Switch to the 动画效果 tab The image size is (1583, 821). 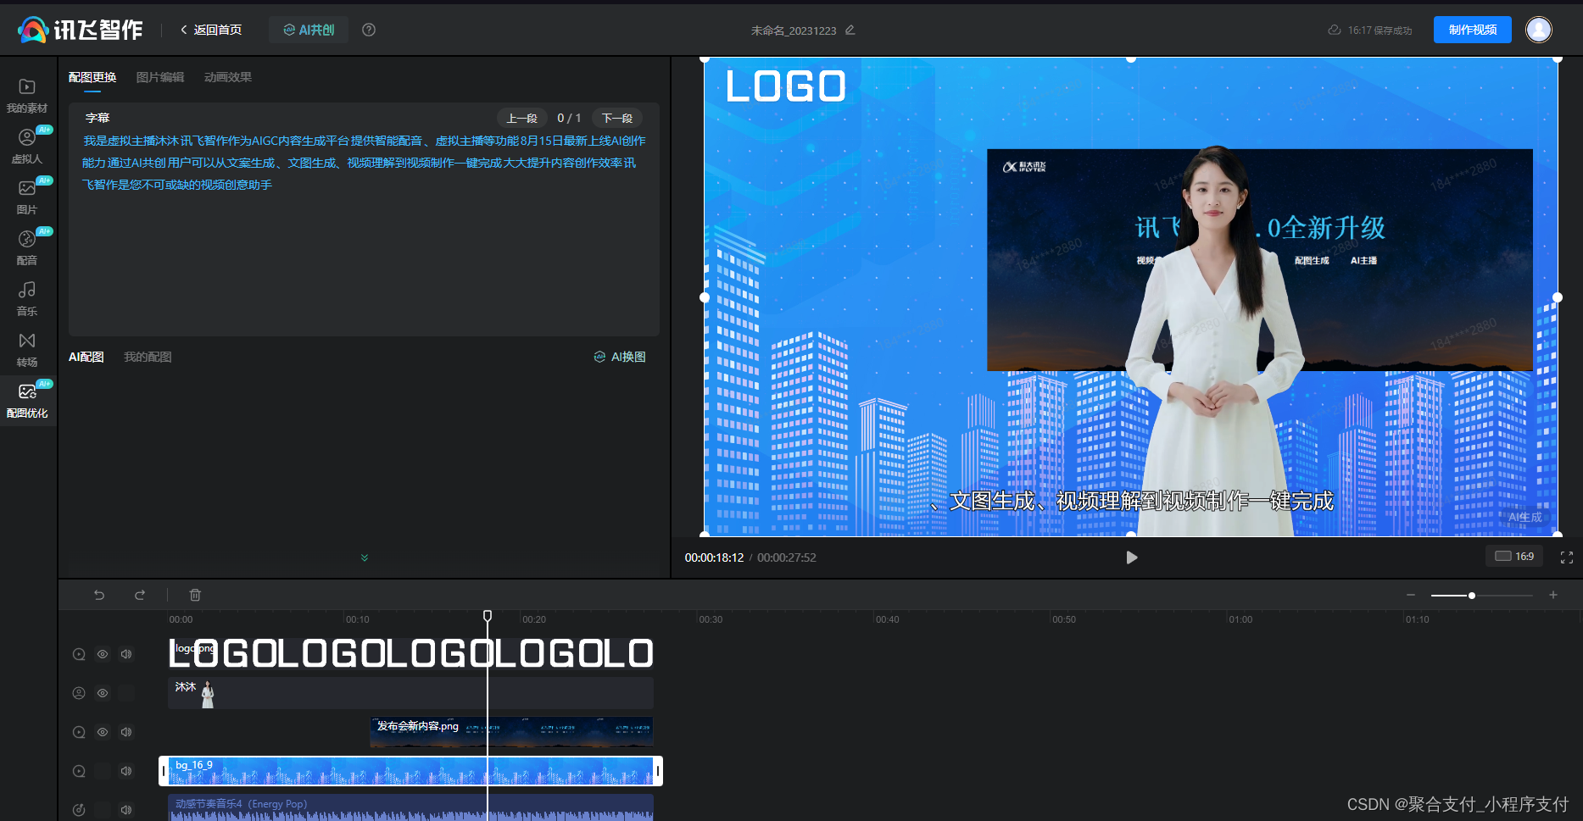pos(228,77)
